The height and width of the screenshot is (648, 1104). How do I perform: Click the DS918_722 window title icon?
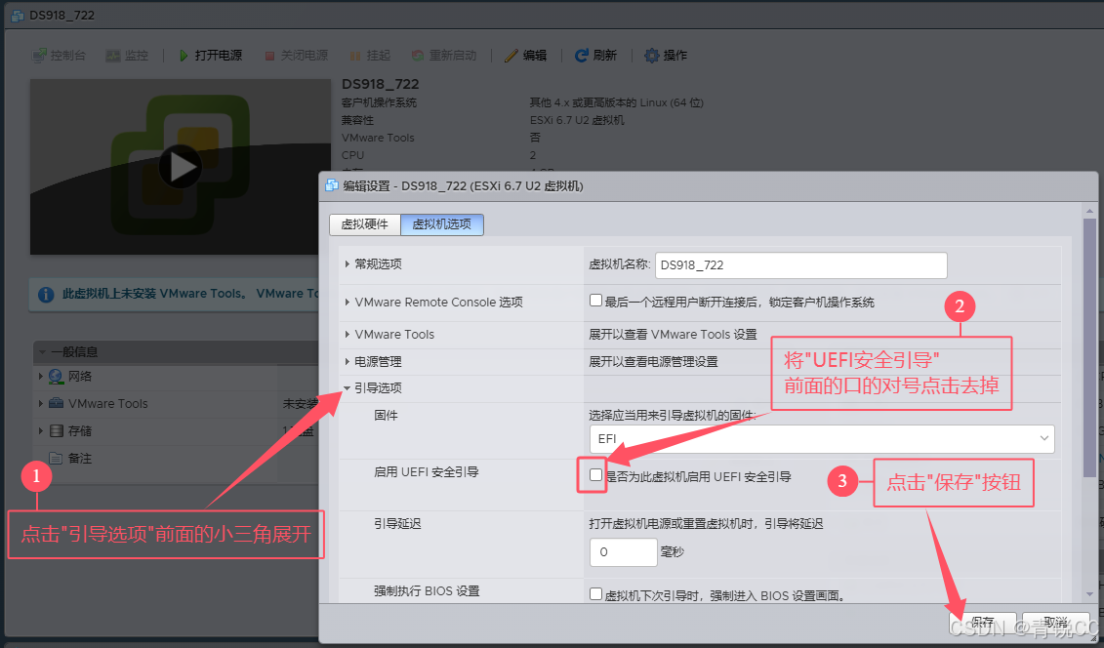click(17, 15)
